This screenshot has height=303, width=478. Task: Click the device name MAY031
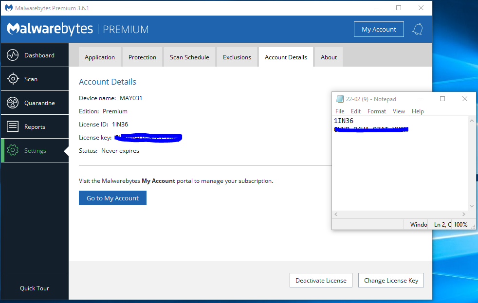coord(131,98)
